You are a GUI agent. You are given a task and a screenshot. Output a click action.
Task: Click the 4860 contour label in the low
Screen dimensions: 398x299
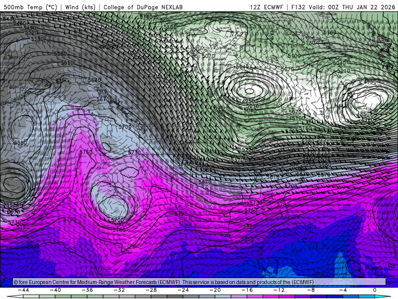363,115
